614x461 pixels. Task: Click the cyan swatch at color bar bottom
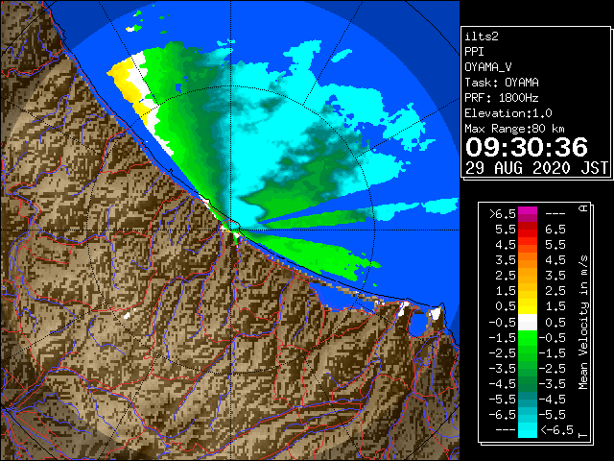pyautogui.click(x=528, y=430)
